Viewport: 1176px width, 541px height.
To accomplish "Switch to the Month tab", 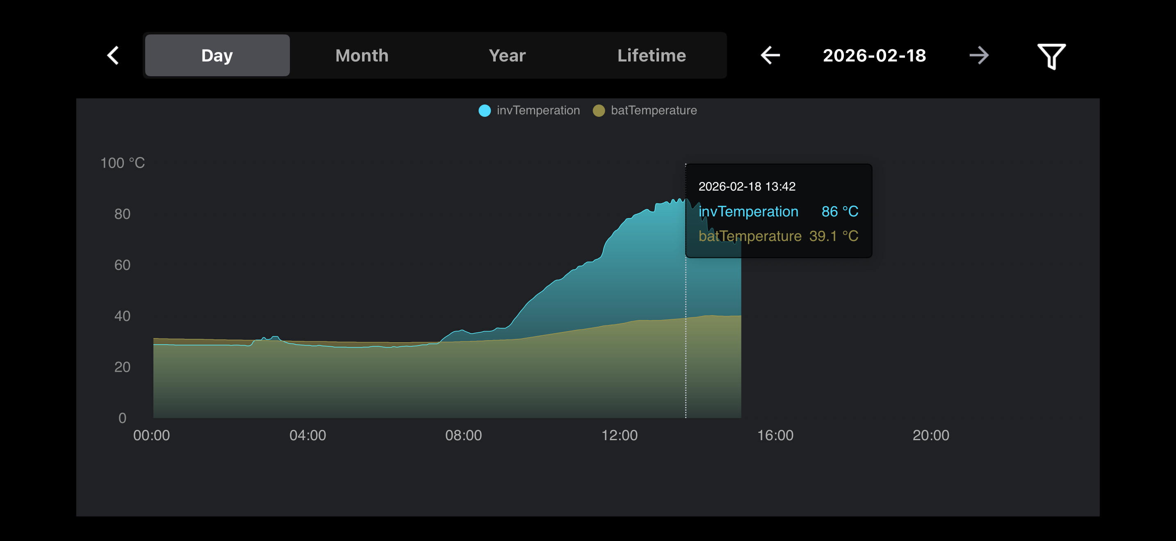I will pos(362,55).
